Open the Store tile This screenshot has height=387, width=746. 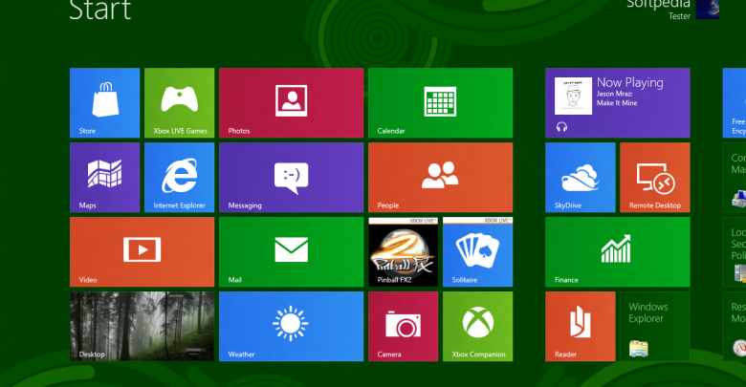coord(104,102)
